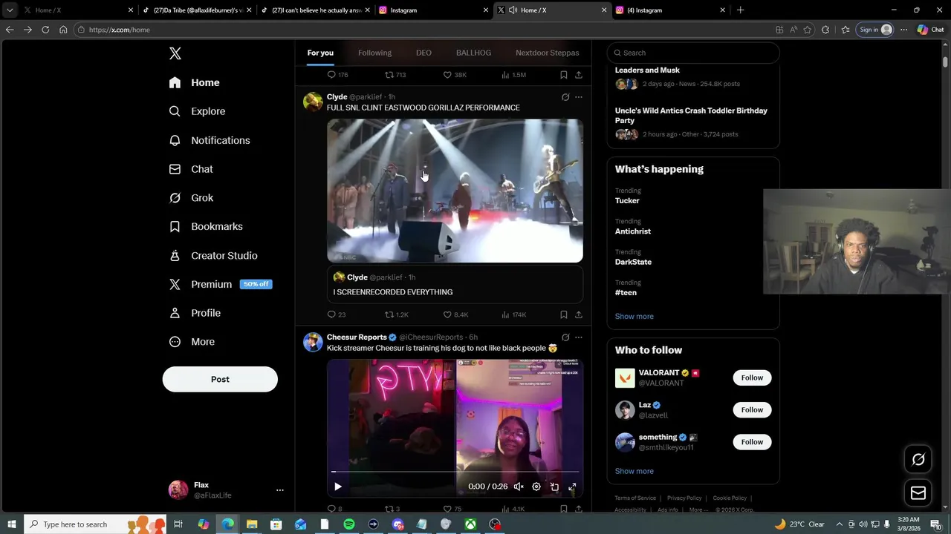Like Clyde's post with 8.4K likes
This screenshot has width=951, height=534.
[455, 314]
